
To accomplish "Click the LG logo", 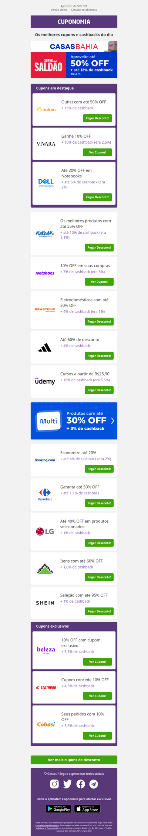I will pos(45,532).
